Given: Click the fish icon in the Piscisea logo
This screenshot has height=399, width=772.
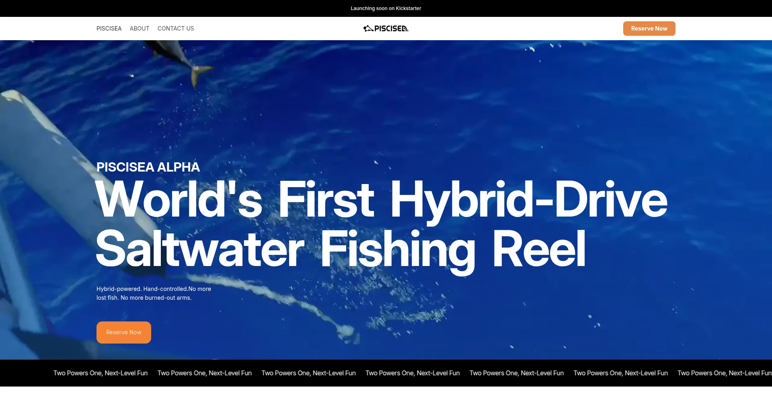Looking at the screenshot, I should 368,29.
